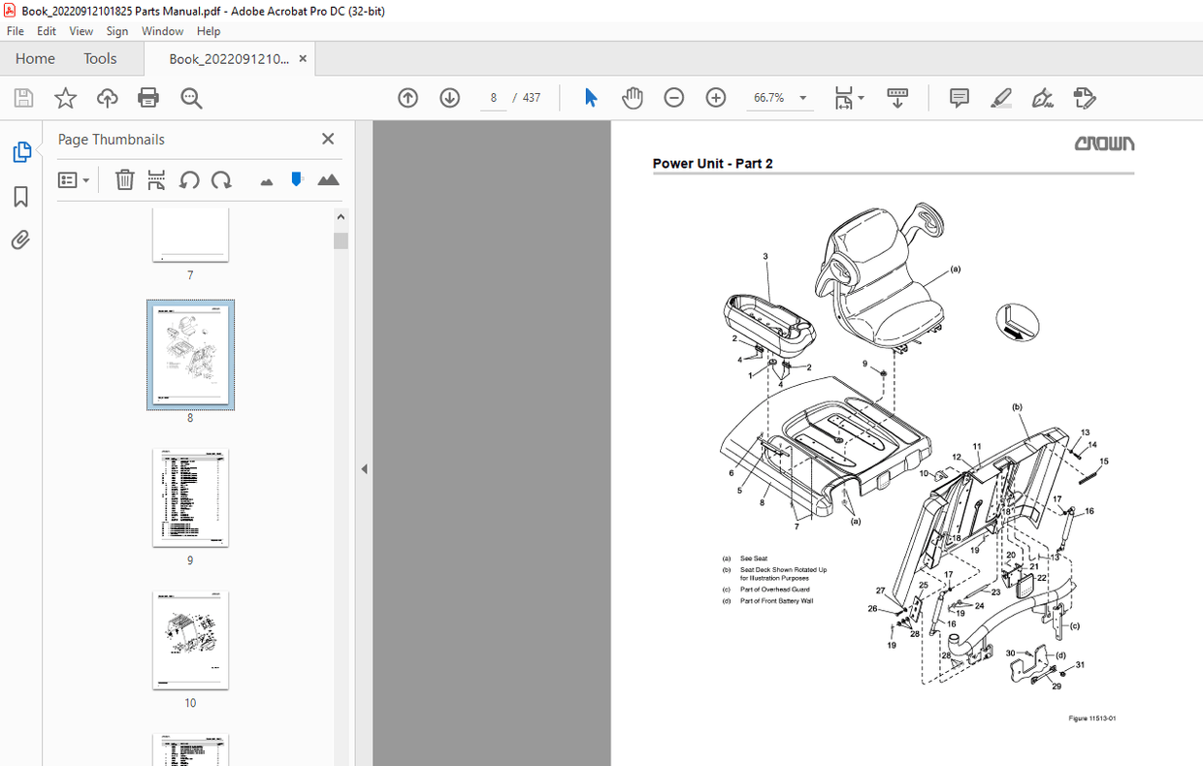Toggle continuous page scrolling mode
1203x766 pixels.
(897, 97)
